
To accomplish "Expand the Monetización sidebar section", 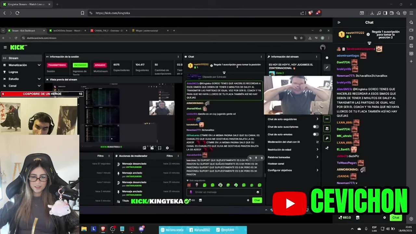I will click(x=21, y=65).
